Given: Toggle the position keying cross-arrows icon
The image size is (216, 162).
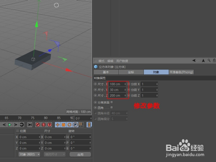Looking at the screenshot, I should (x=57, y=125).
